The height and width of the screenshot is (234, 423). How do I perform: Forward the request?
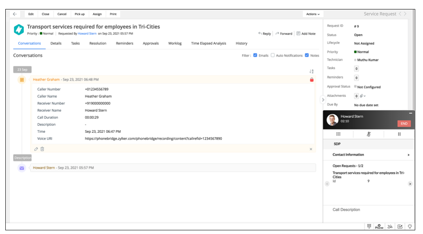pyautogui.click(x=284, y=34)
